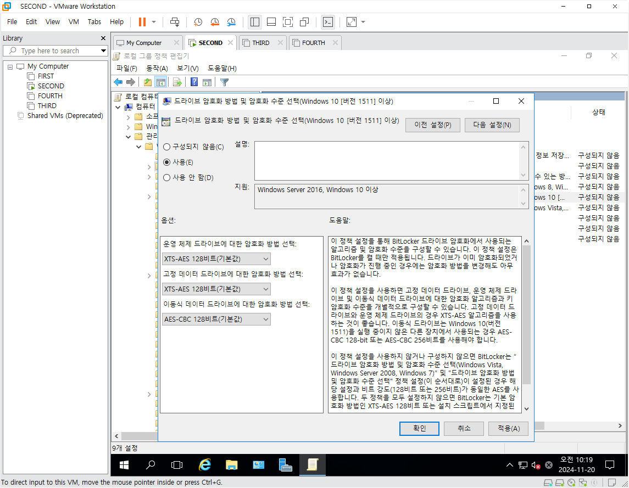Click the blue help question icon
The image size is (629, 488).
(194, 82)
